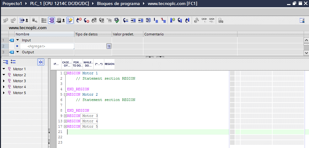Collapse the REGION Motor 1 code block

(x=65, y=73)
